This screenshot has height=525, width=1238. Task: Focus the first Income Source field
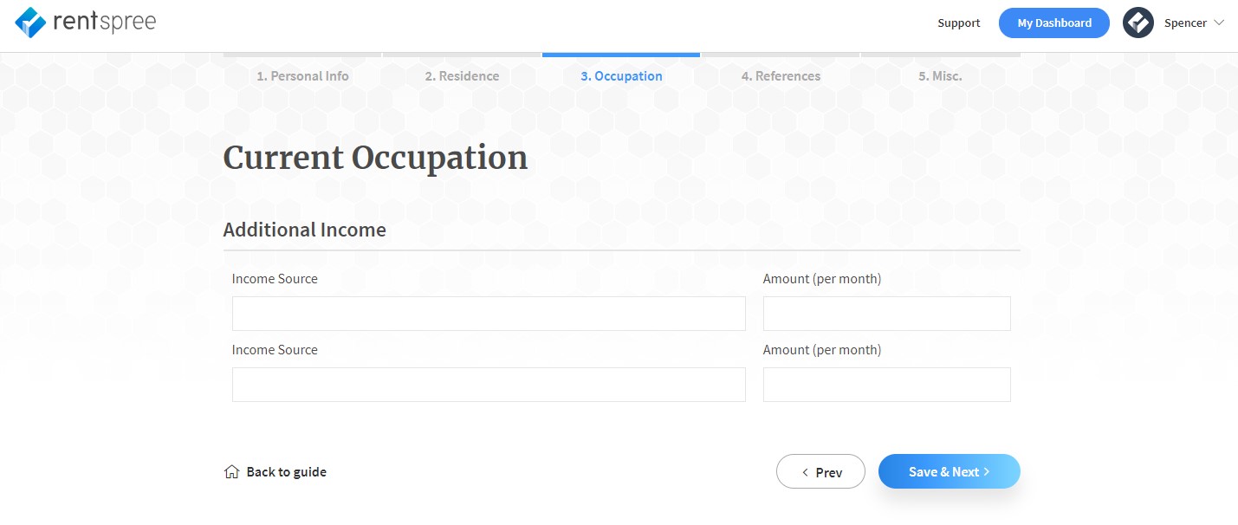489,314
